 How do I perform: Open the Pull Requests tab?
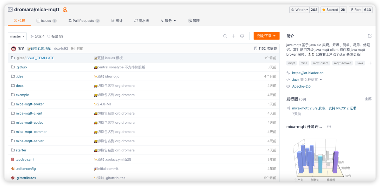84,21
